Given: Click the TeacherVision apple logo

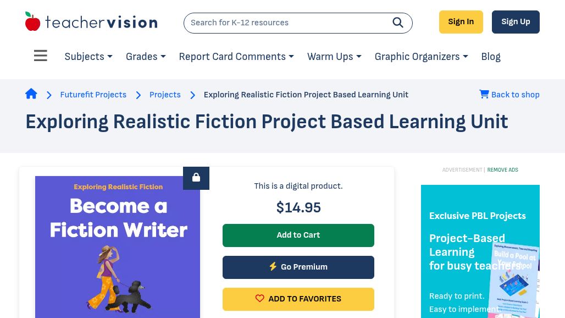Looking at the screenshot, I should pyautogui.click(x=33, y=22).
